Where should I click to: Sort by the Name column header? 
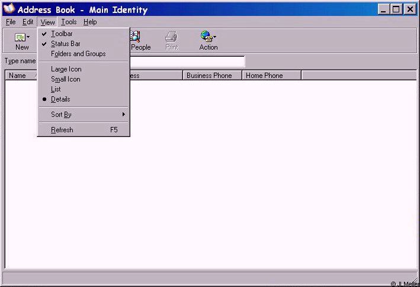point(21,76)
